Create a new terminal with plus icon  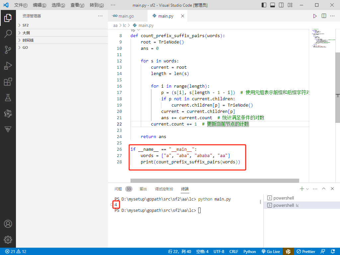click(x=302, y=189)
